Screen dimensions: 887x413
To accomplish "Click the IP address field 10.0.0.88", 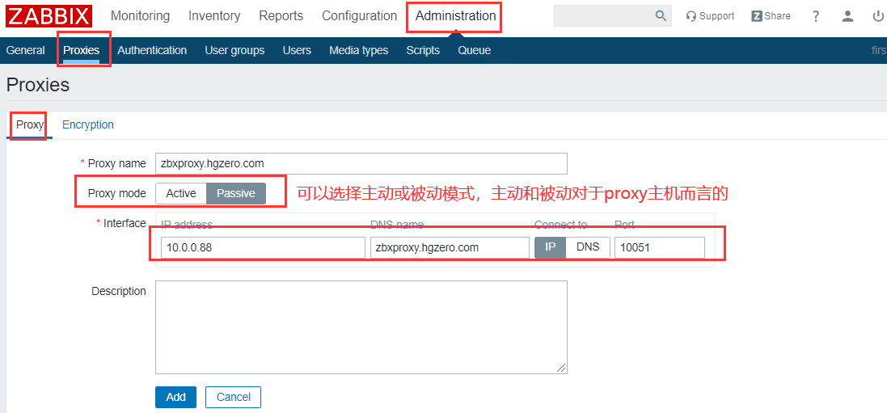I will click(x=263, y=248).
